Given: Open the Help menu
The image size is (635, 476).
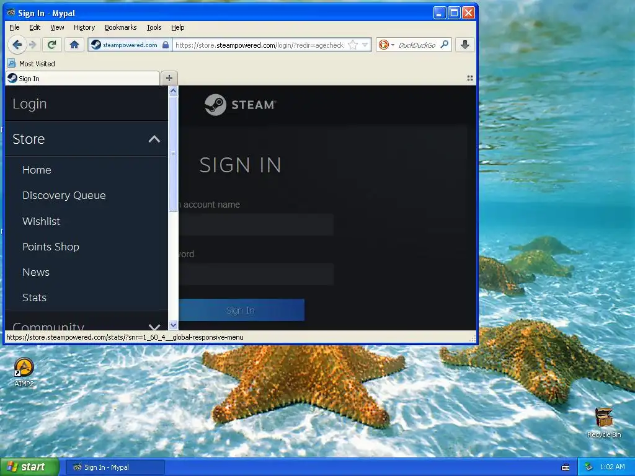Looking at the screenshot, I should 178,27.
